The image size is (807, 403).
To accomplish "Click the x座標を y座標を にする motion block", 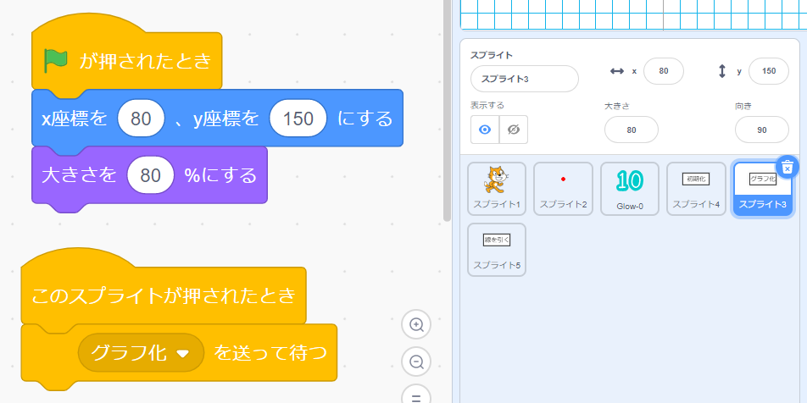I will (217, 119).
